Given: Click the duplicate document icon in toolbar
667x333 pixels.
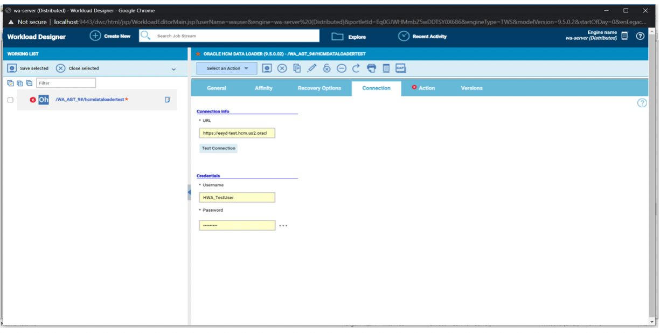Looking at the screenshot, I should tap(297, 68).
